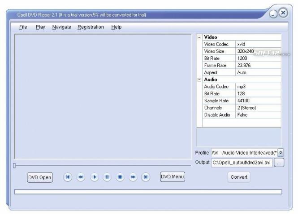Viewport: 298px width, 214px height.
Task: Open the Help menu
Action: click(117, 27)
